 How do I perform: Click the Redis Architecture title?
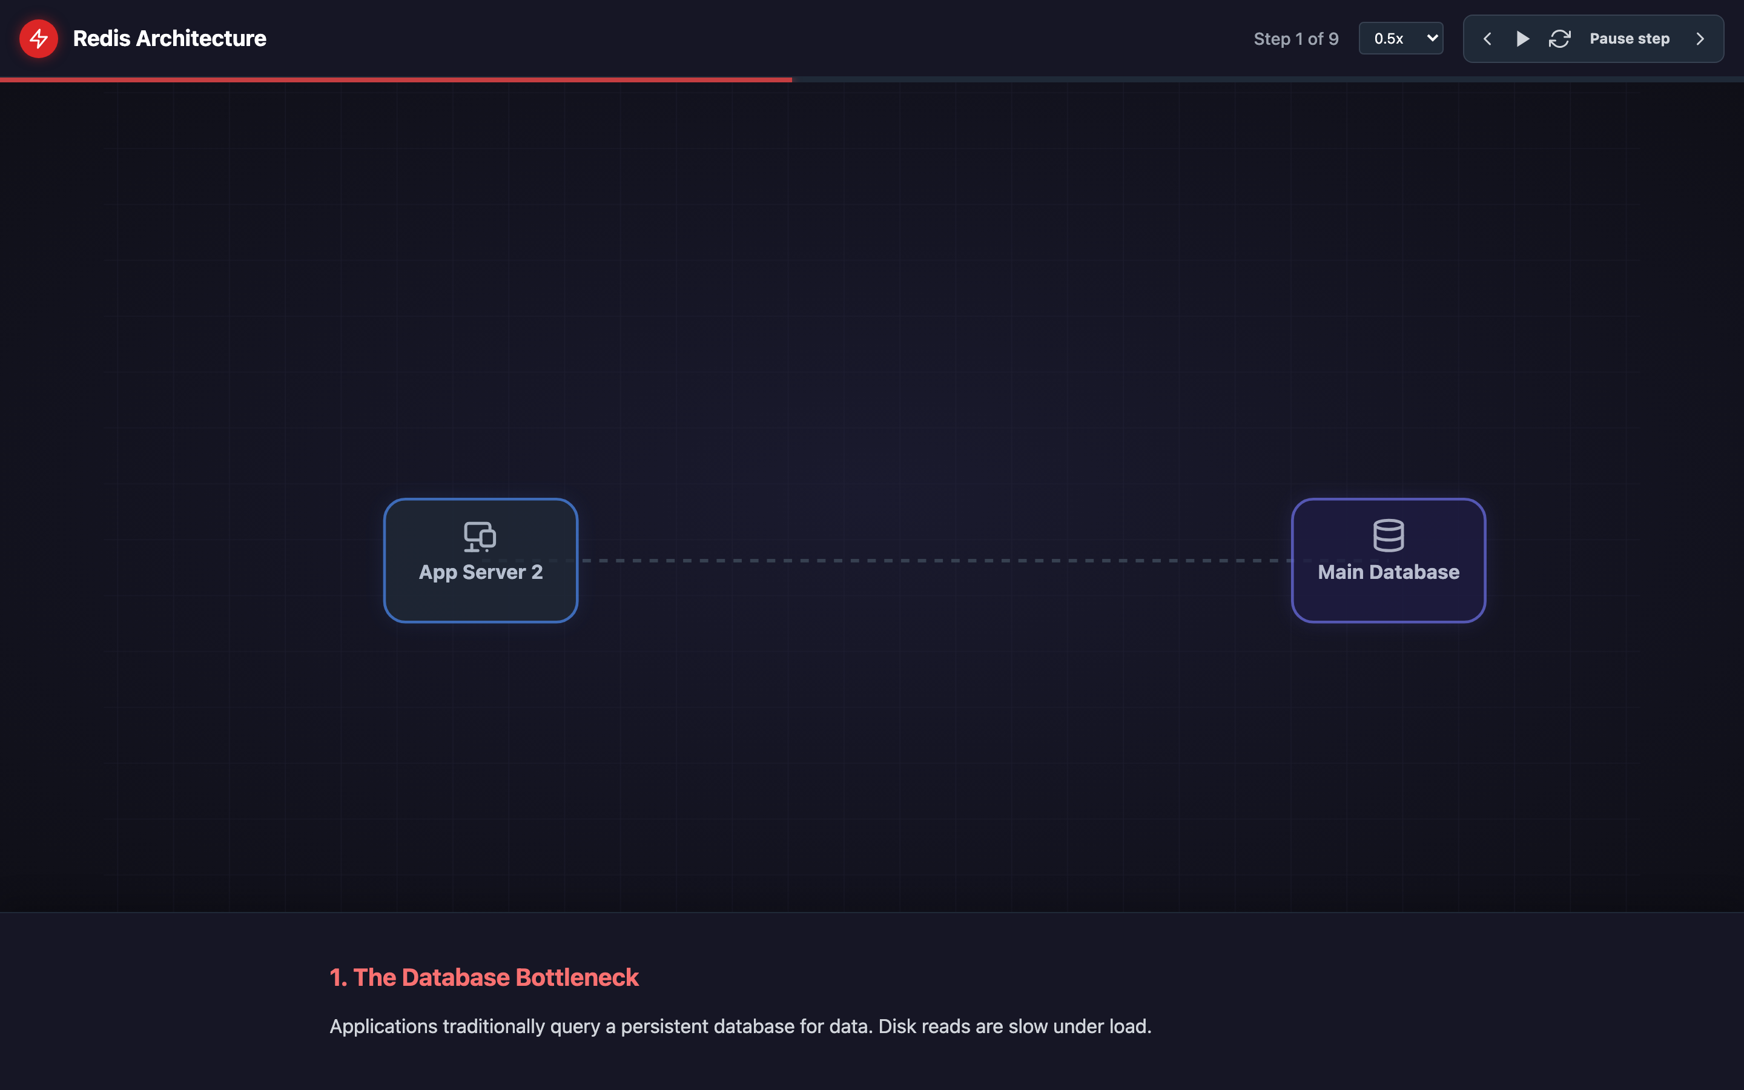[170, 39]
